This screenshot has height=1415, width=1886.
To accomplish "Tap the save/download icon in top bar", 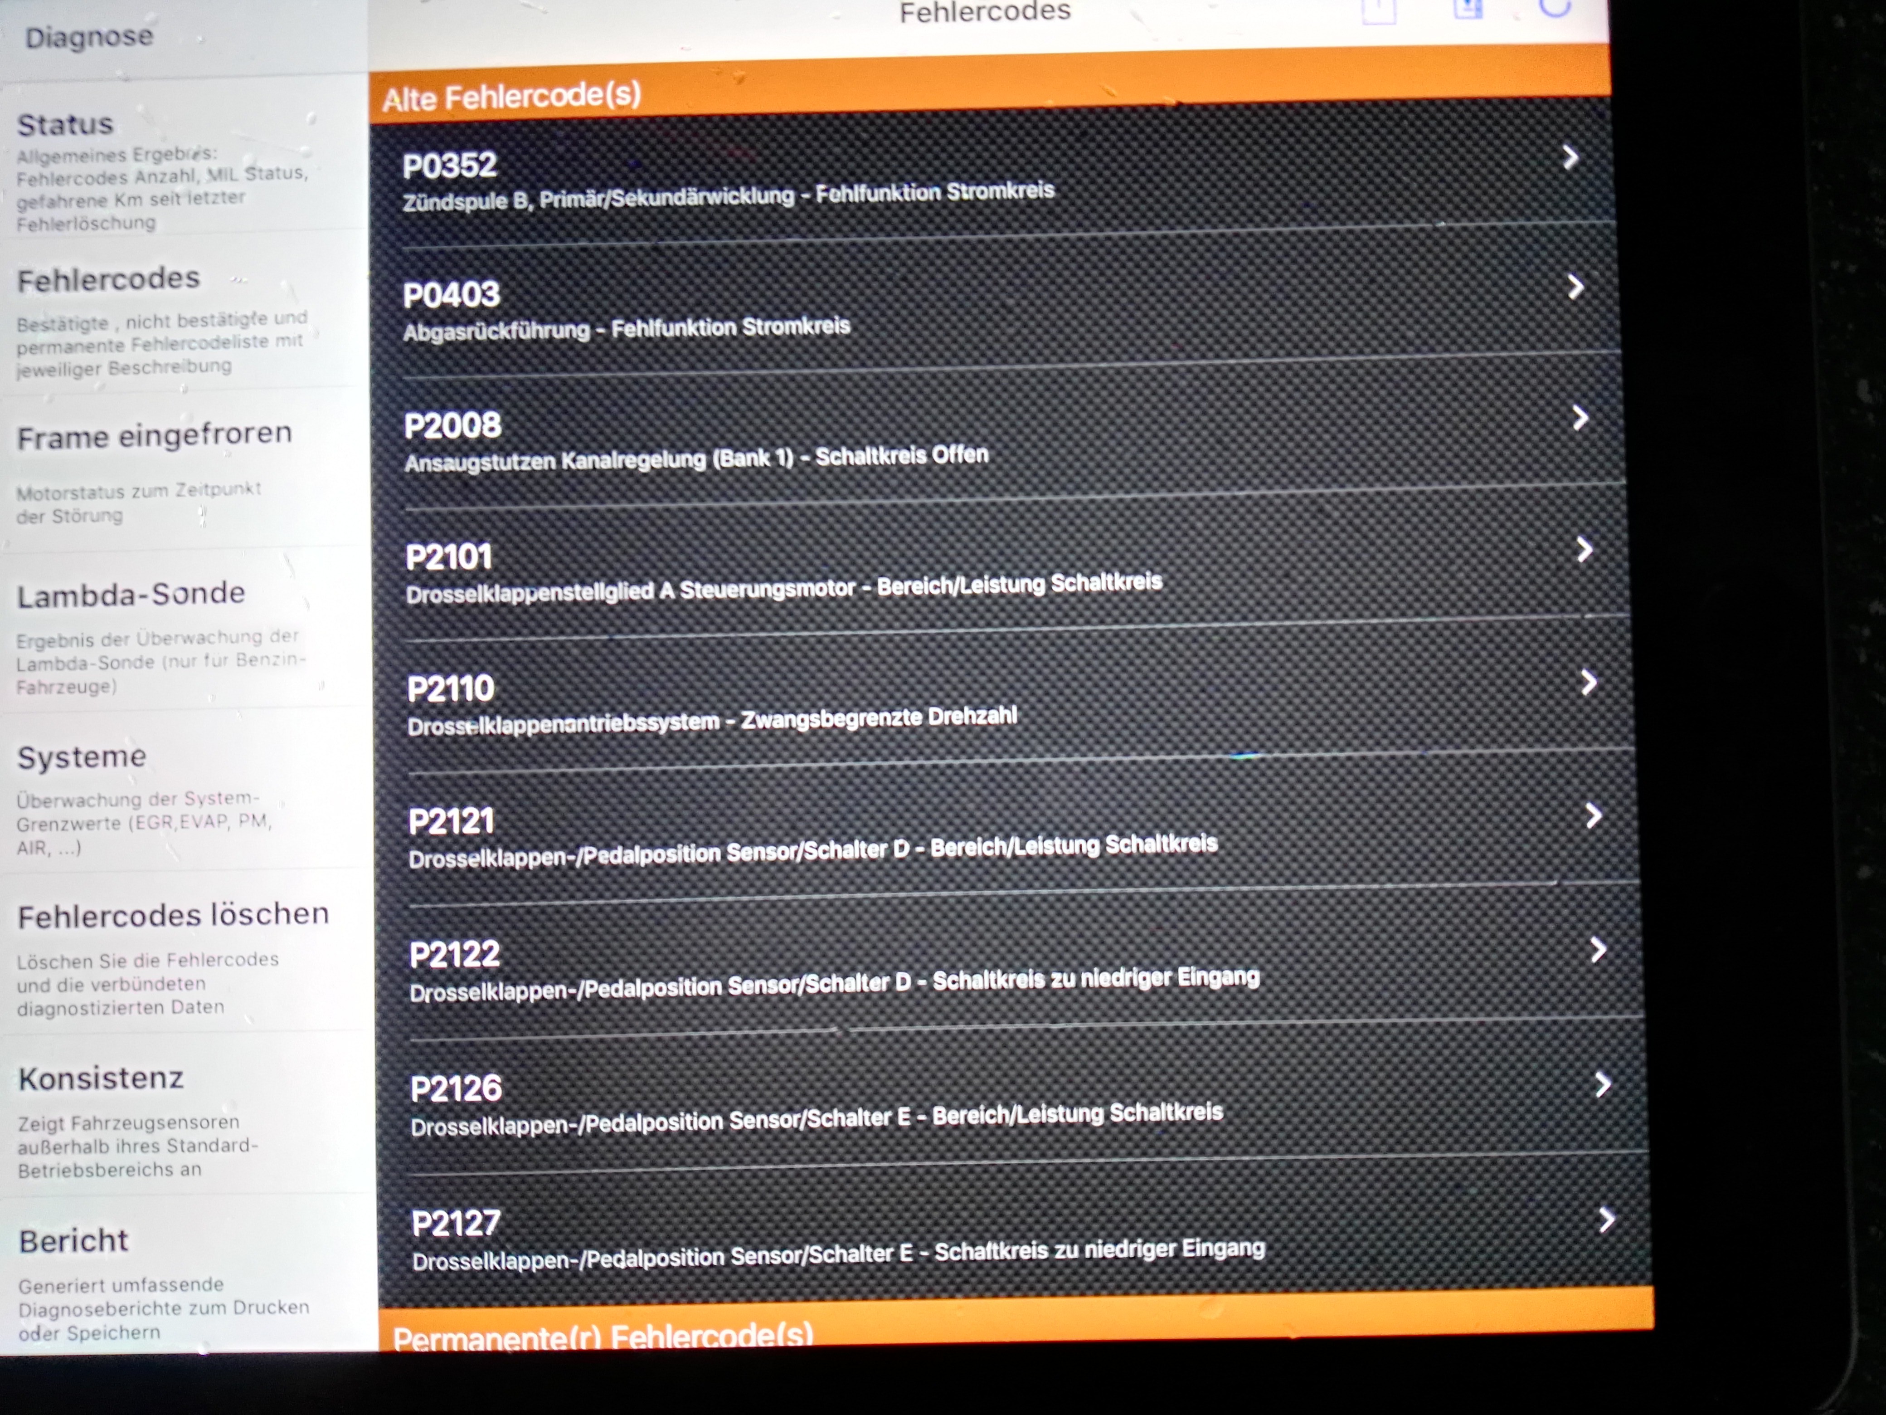I will tap(1468, 9).
